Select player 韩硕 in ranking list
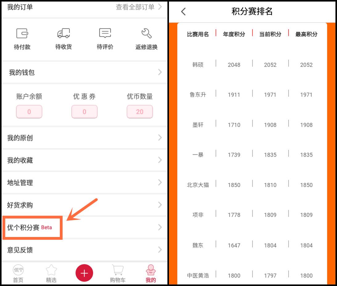Screen dimensions: 337x286 pos(198,65)
